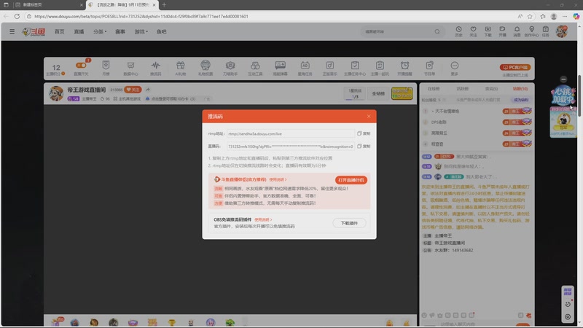
Task: Open 使用说明 link beside OBS plugin
Action: (x=263, y=220)
